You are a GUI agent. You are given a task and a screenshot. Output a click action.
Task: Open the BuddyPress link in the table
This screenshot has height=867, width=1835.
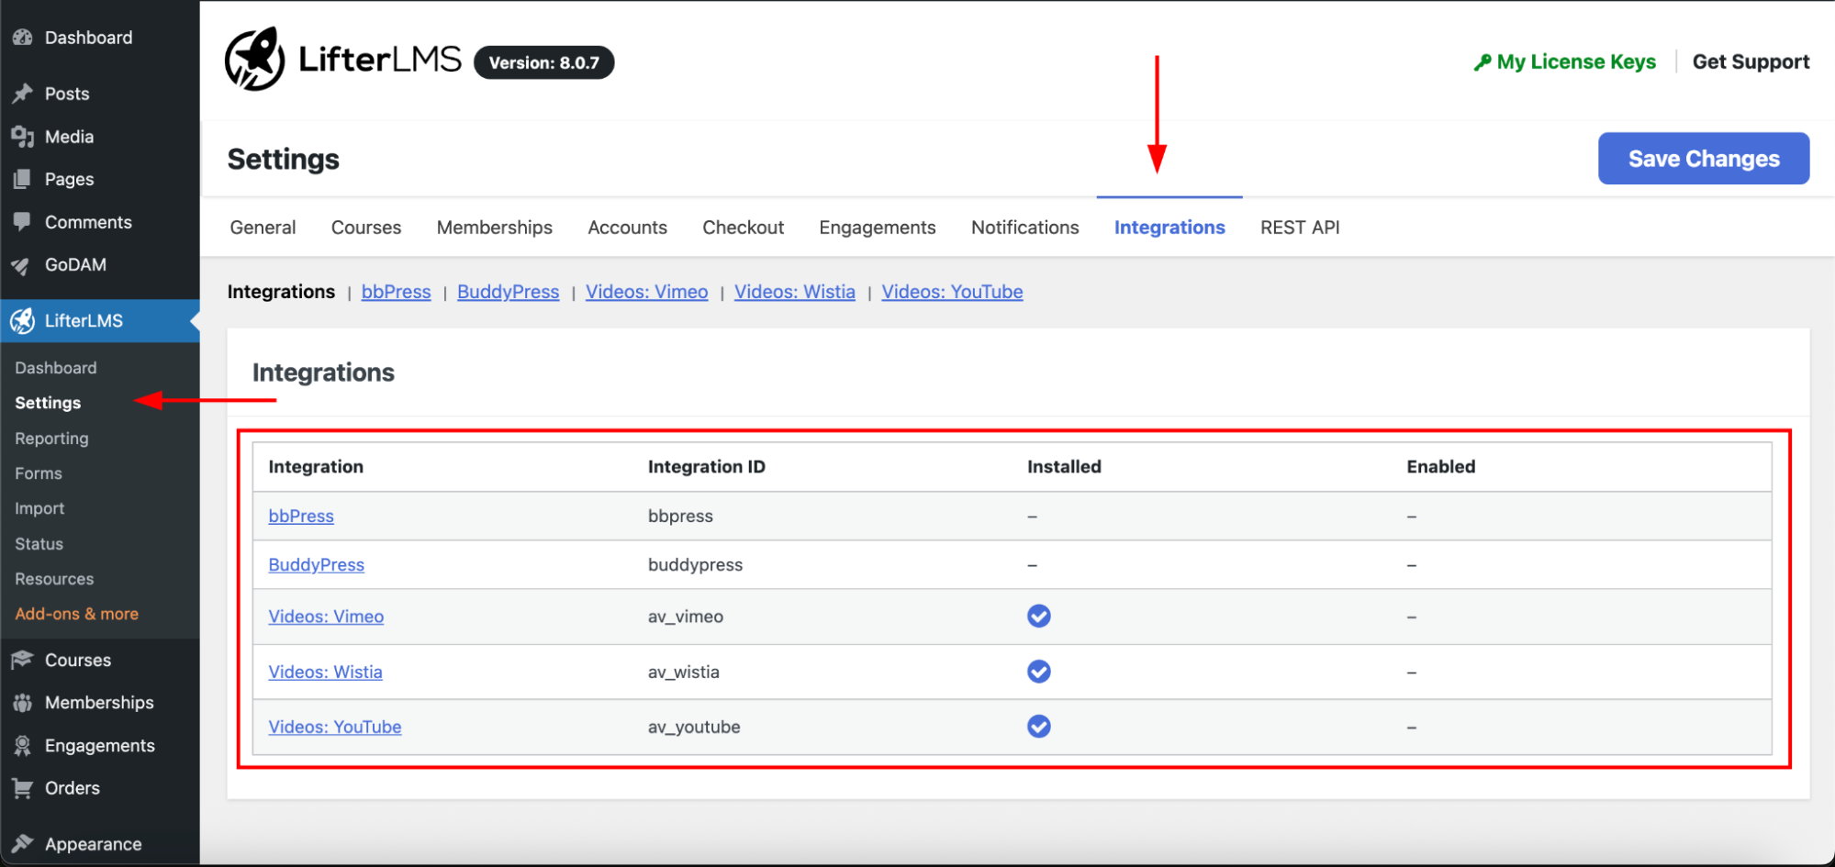coord(316,565)
